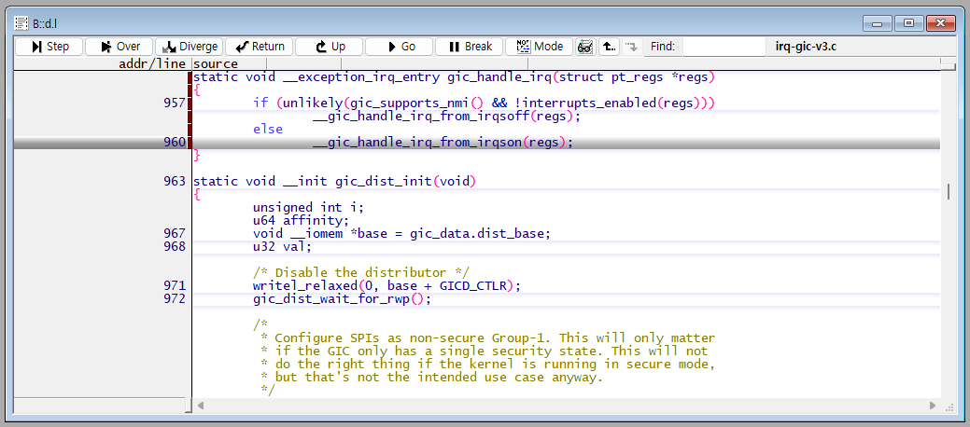Click the B::d.l window menu icon
This screenshot has width=970, height=427.
click(x=21, y=21)
